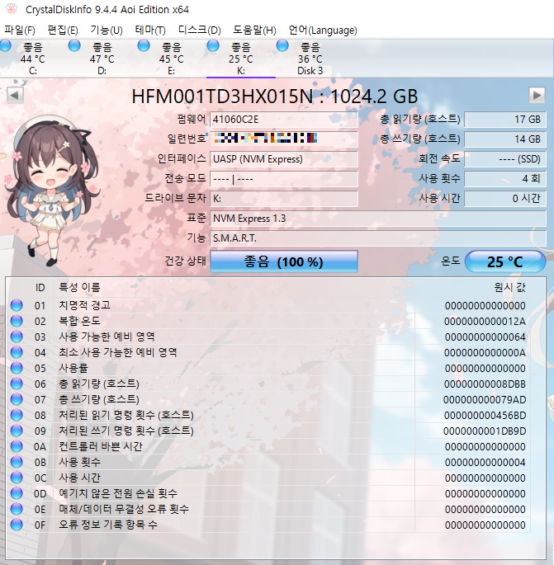The image size is (554, 565).
Task: Click status orb for 0F 오류 정보 기록 항목 수
Action: coord(17,525)
